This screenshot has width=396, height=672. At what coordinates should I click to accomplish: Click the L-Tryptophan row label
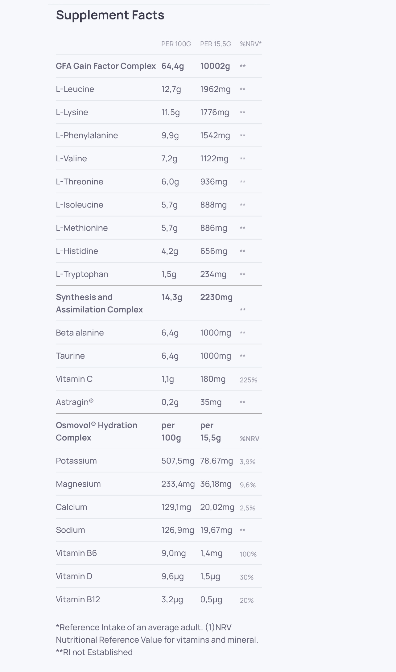point(82,274)
